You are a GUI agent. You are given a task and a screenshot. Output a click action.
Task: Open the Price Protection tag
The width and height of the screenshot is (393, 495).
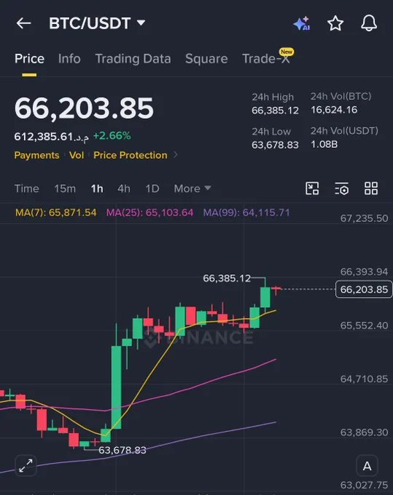tap(131, 155)
